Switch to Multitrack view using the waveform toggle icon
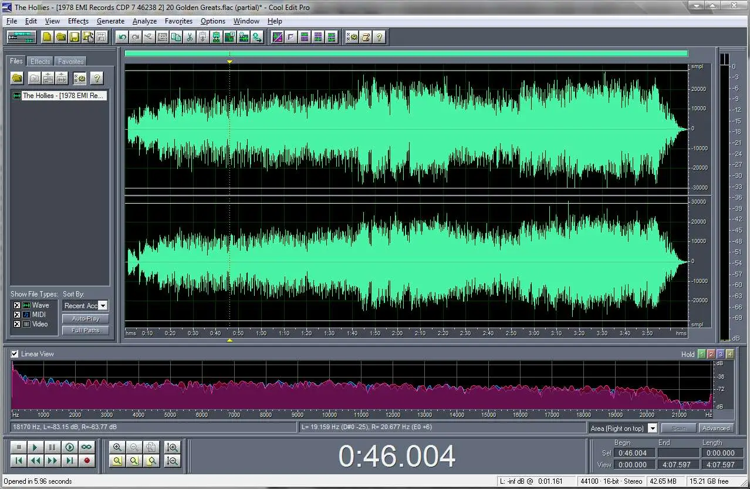 (21, 37)
